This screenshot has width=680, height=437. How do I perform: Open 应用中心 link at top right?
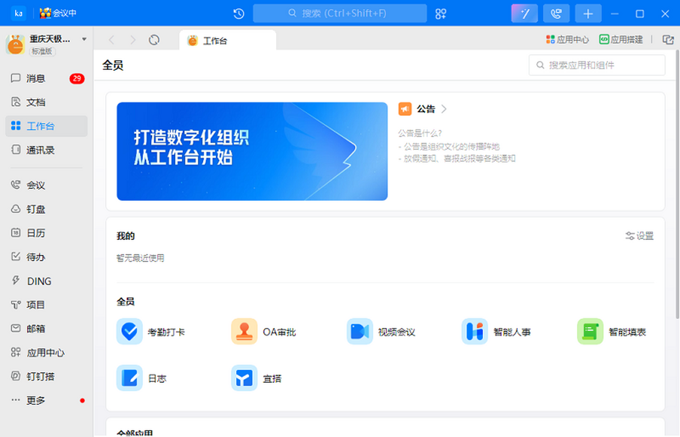click(567, 40)
